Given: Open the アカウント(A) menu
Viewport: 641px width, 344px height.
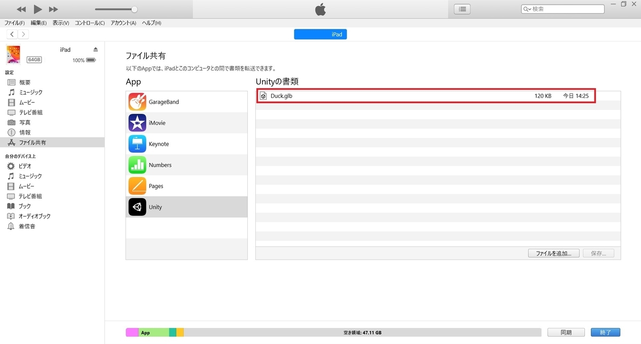Looking at the screenshot, I should coord(123,23).
